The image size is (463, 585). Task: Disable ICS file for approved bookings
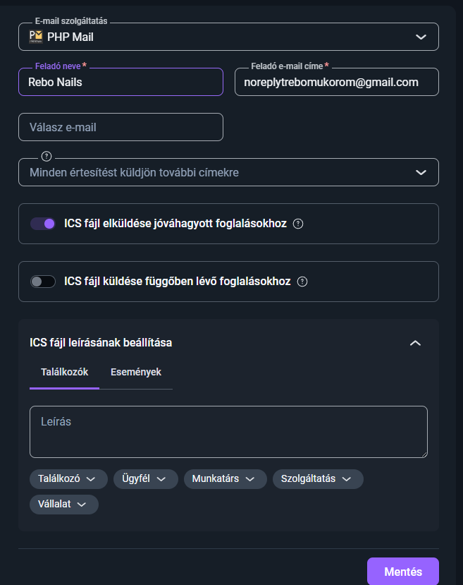point(43,224)
